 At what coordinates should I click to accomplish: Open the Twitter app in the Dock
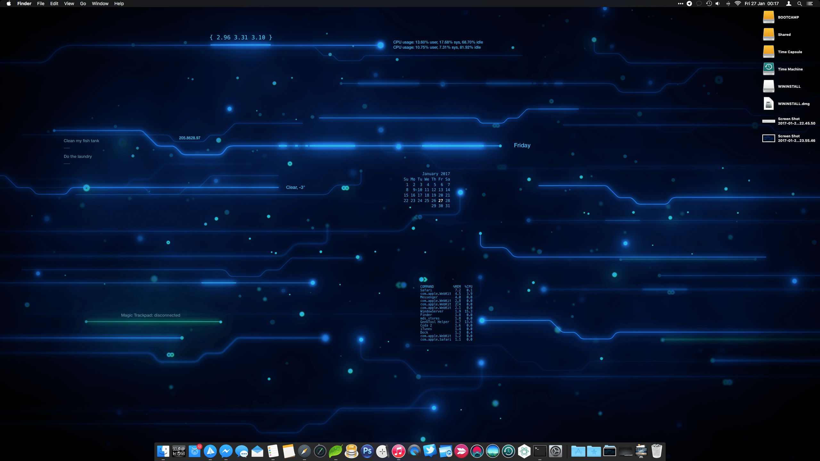430,451
